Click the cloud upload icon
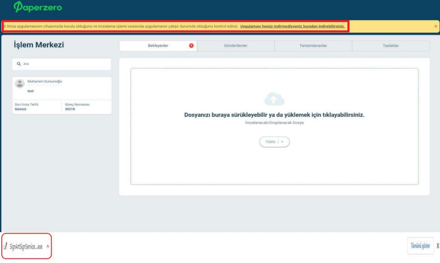Screen dimensions: 440x263 [x=274, y=99]
